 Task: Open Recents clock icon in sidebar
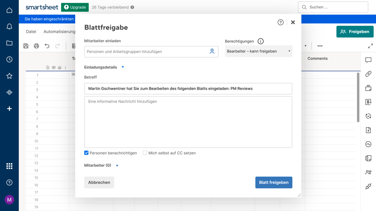(9, 60)
